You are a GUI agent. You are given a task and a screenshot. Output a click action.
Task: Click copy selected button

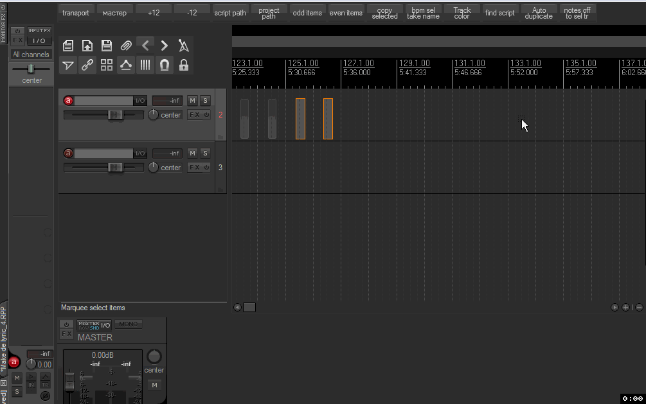pos(385,13)
